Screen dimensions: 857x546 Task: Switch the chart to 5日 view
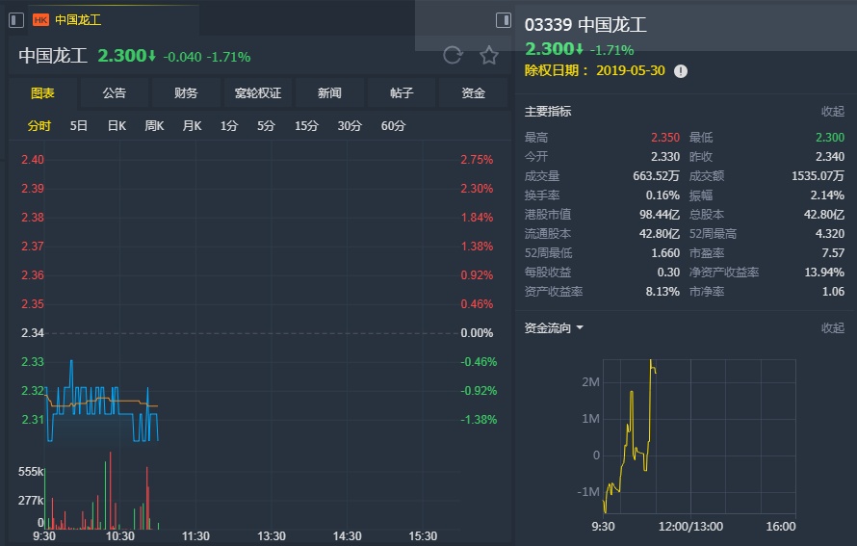(79, 126)
